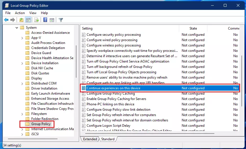Screen dimensions: 246x149
Task: Open the File menu
Action: (x=8, y=13)
